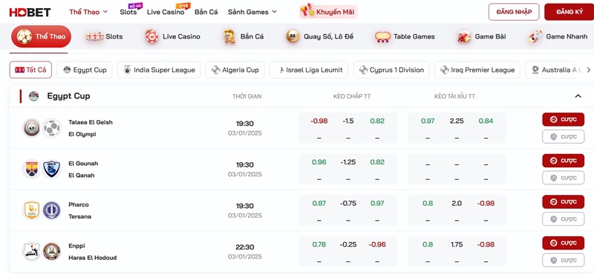Viewport: 594px width, 274px height.
Task: Filter by Iraq Premier League
Action: pos(477,70)
